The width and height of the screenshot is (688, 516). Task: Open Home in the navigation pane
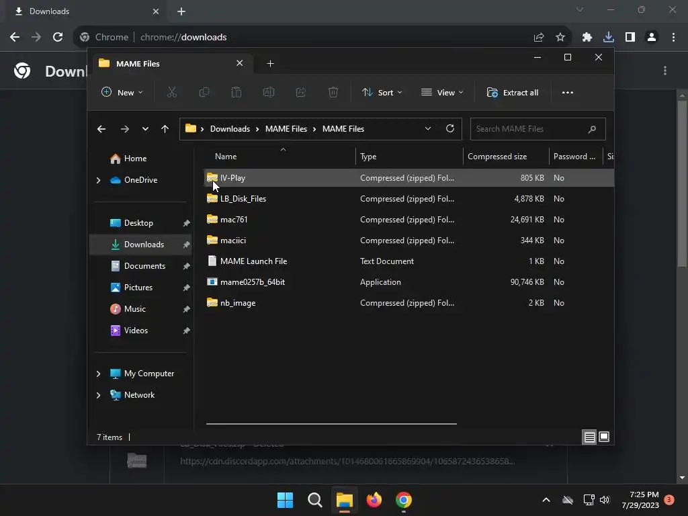click(x=135, y=159)
